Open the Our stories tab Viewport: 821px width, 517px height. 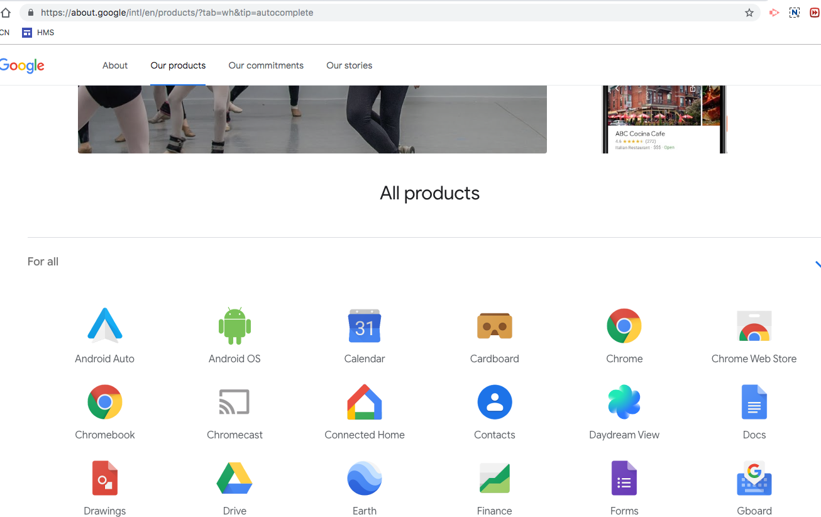pos(350,65)
